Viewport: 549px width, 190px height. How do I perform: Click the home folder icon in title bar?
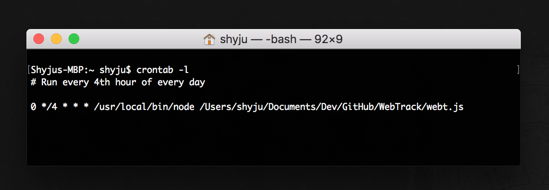pos(209,40)
